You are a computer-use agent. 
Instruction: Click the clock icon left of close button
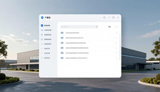click(113, 17)
